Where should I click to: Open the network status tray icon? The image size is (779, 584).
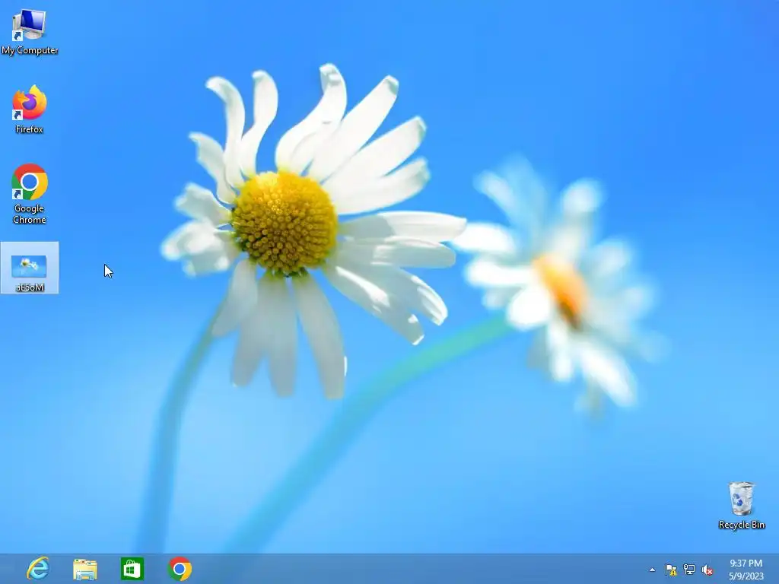(x=689, y=570)
